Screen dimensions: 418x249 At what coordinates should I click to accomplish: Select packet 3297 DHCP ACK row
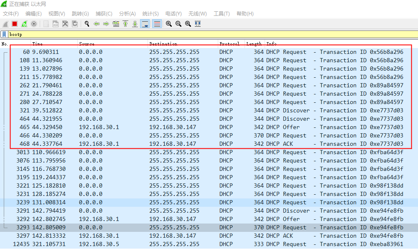[209, 236]
